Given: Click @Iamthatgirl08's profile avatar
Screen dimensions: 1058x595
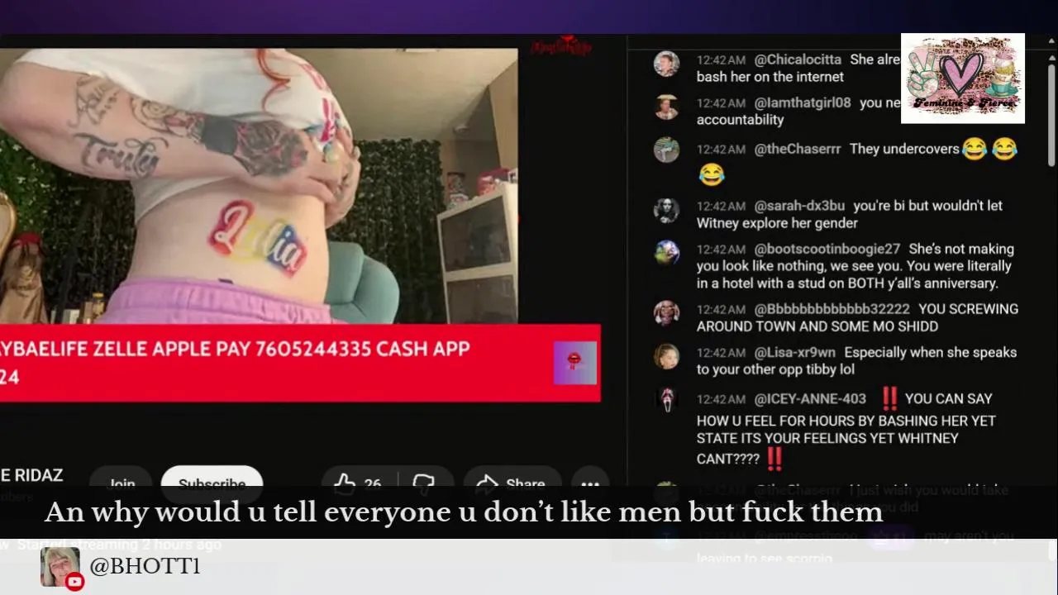Looking at the screenshot, I should click(x=666, y=107).
